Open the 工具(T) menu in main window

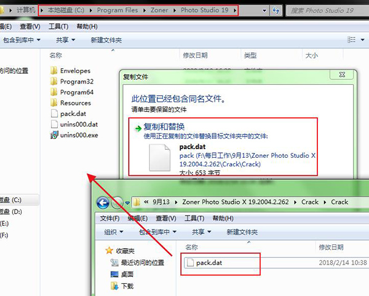pos(58,26)
